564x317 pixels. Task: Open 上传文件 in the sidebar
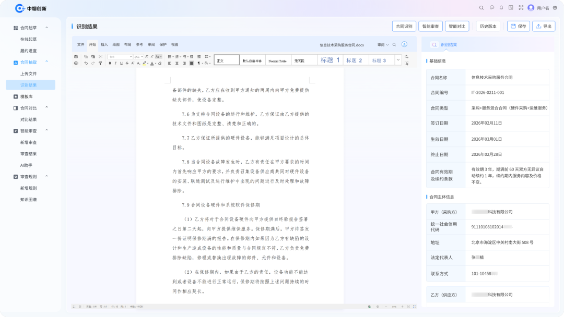pos(28,74)
